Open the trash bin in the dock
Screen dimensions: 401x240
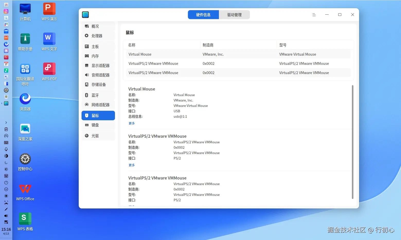6,97
